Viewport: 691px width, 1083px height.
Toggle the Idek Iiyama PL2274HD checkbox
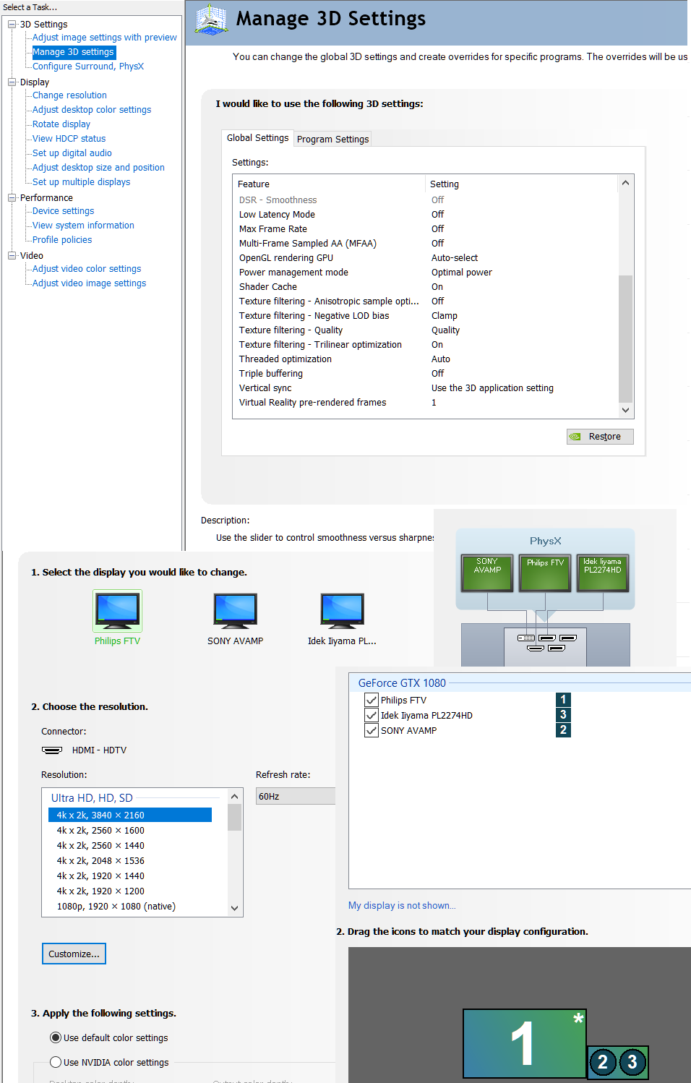pos(372,715)
